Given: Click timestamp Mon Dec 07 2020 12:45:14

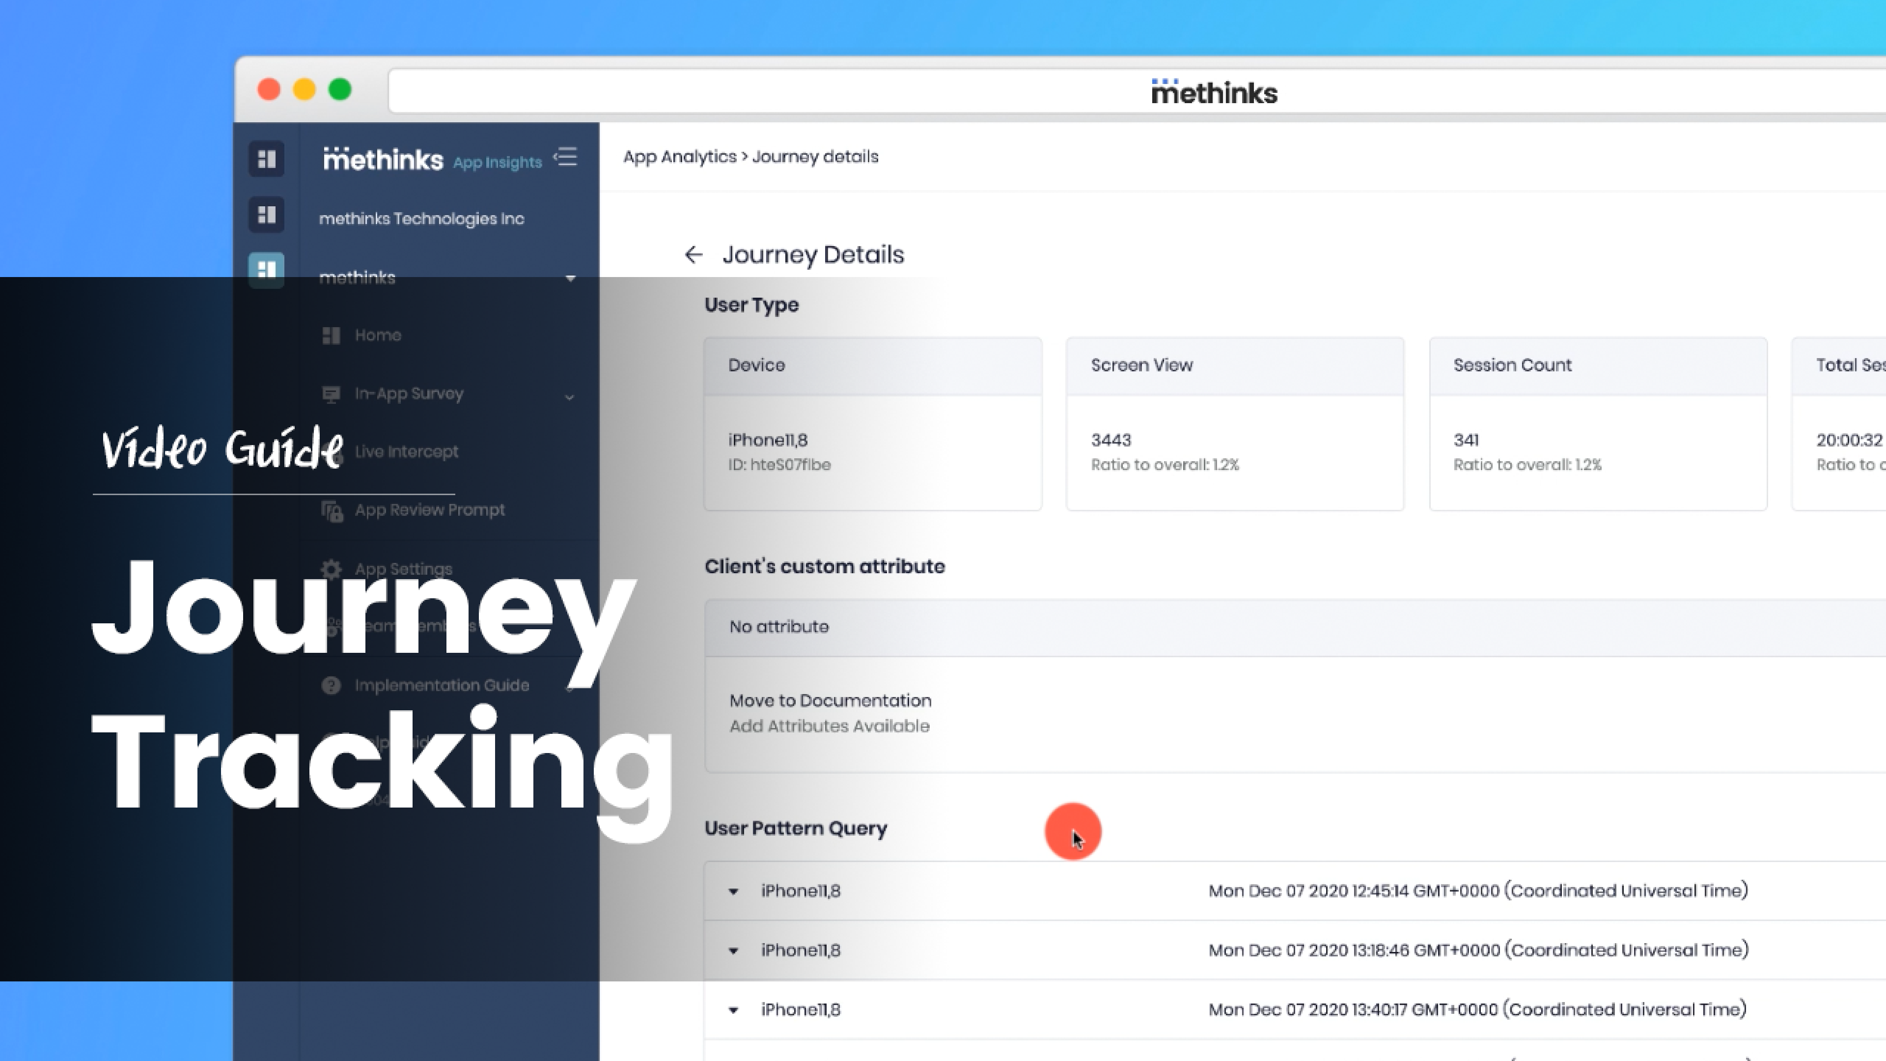Looking at the screenshot, I should point(1478,891).
